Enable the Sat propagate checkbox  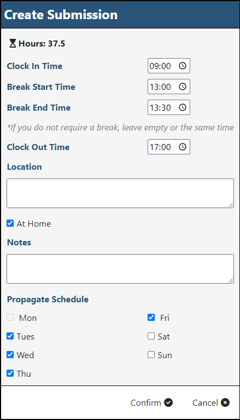[151, 336]
